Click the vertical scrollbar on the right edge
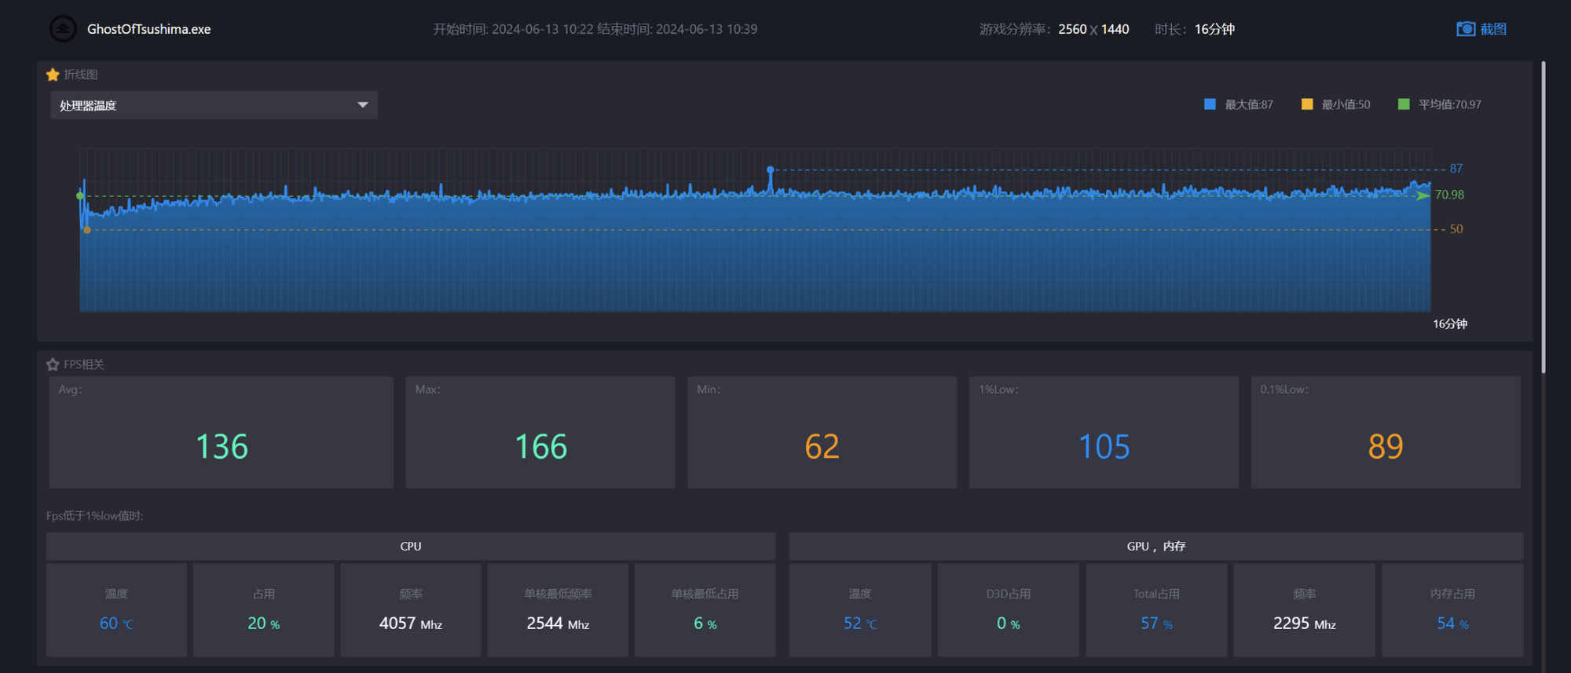The width and height of the screenshot is (1571, 673). pos(1544,217)
